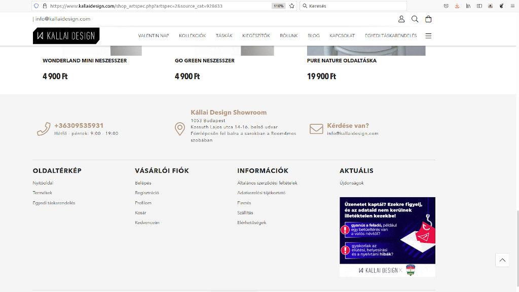Viewport: 519px width, 292px height.
Task: Click the envelope email icon
Action: (x=316, y=129)
